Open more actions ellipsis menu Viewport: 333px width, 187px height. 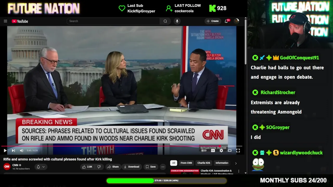coord(163,167)
